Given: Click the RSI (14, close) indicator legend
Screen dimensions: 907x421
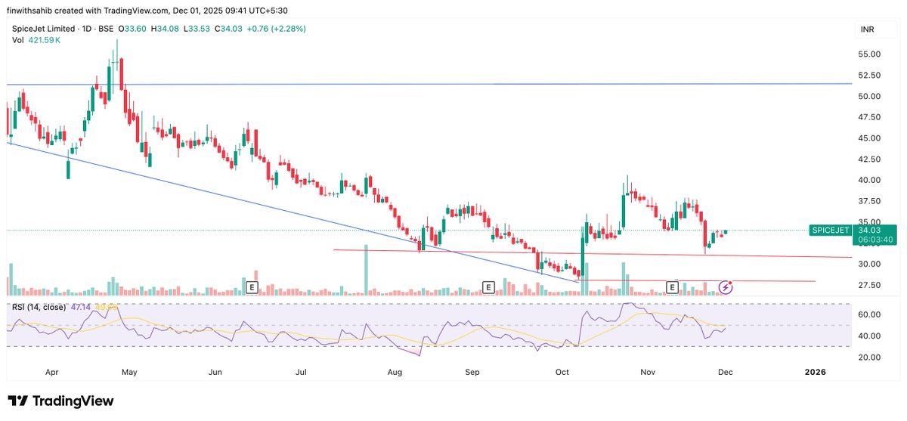Looking at the screenshot, I should pos(38,308).
